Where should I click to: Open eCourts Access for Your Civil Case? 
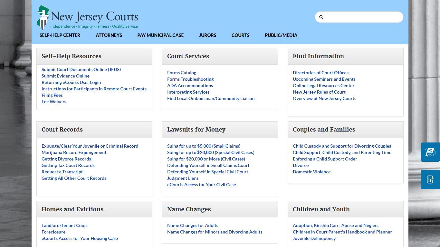201,185
